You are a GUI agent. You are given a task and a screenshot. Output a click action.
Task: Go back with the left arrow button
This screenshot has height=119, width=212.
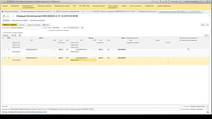(4, 16)
